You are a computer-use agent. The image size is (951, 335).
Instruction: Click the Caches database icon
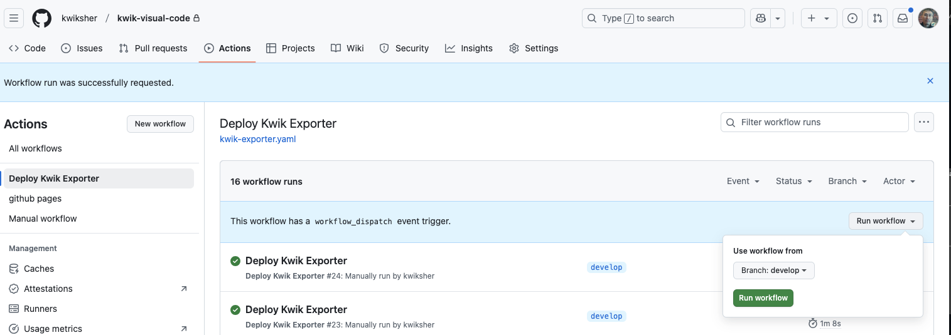pyautogui.click(x=14, y=269)
